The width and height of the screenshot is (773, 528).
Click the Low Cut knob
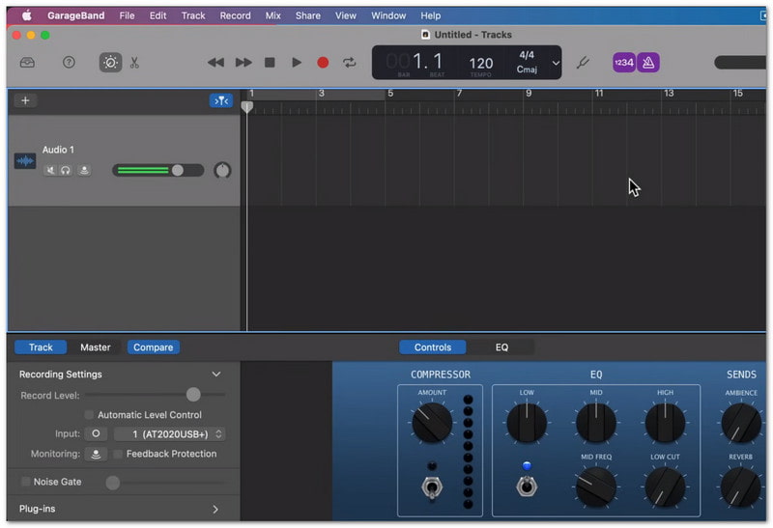tap(665, 487)
